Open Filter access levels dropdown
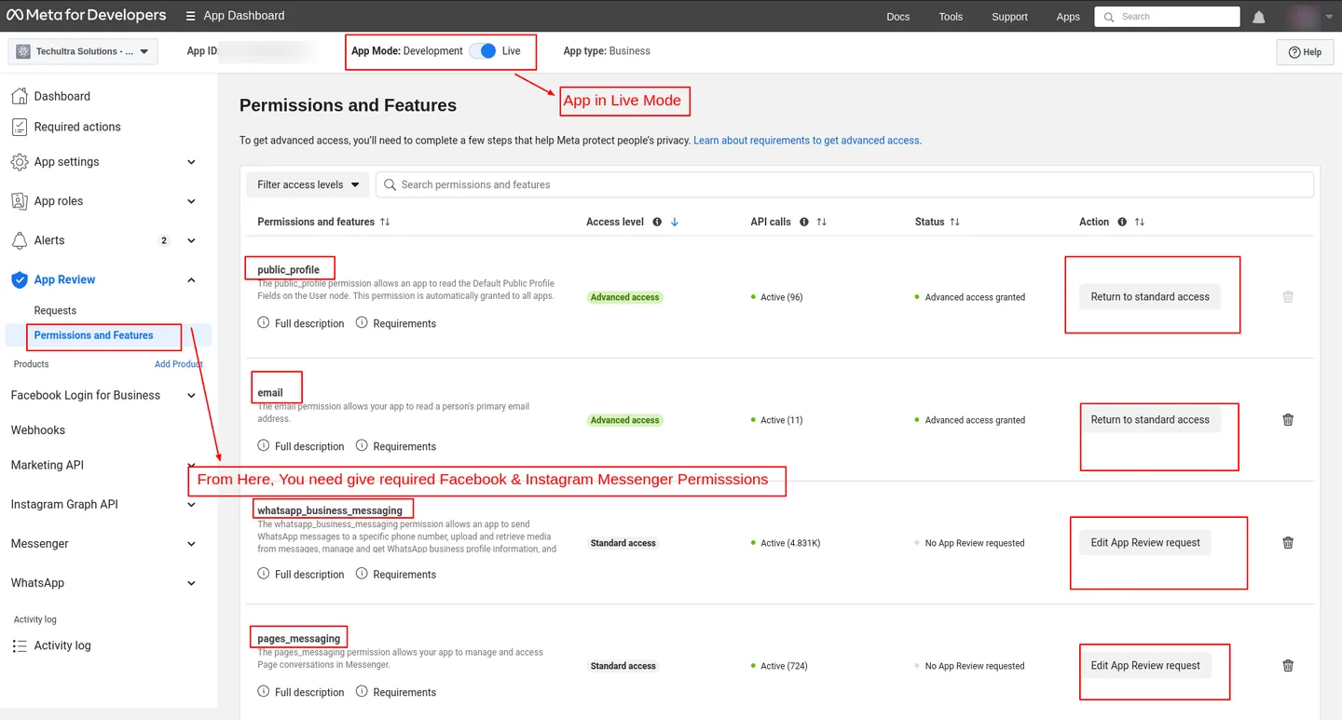Viewport: 1342px width, 720px height. pyautogui.click(x=308, y=184)
